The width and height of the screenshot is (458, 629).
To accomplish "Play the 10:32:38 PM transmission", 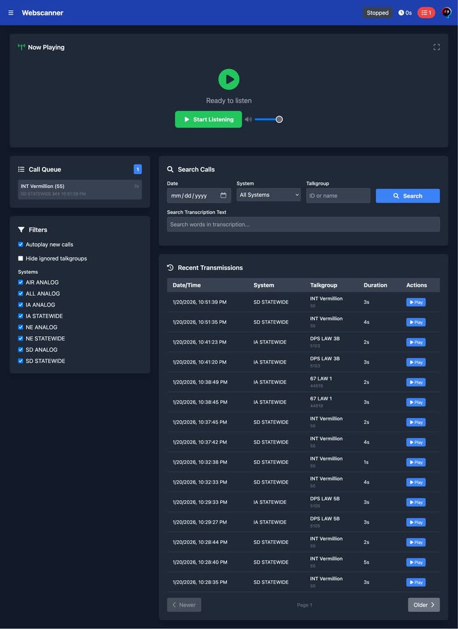I will pos(416,463).
